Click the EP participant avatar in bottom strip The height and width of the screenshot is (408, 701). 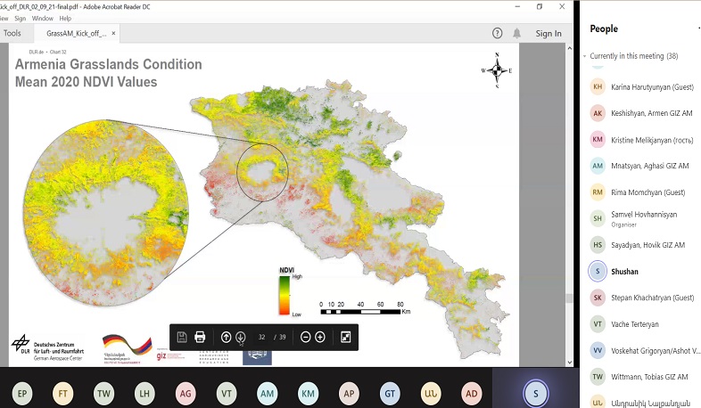(21, 393)
